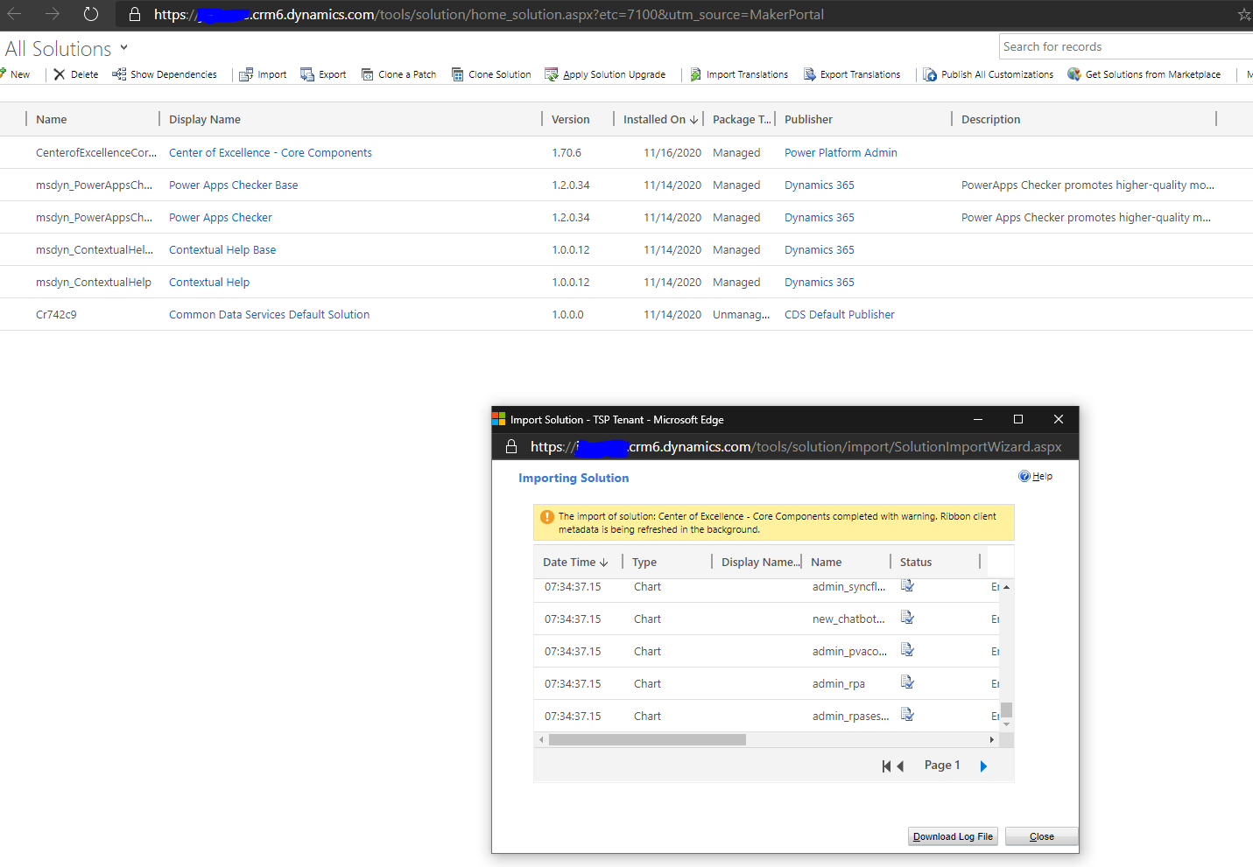The width and height of the screenshot is (1253, 867).
Task: Expand the All Solutions view selector
Action: click(123, 48)
